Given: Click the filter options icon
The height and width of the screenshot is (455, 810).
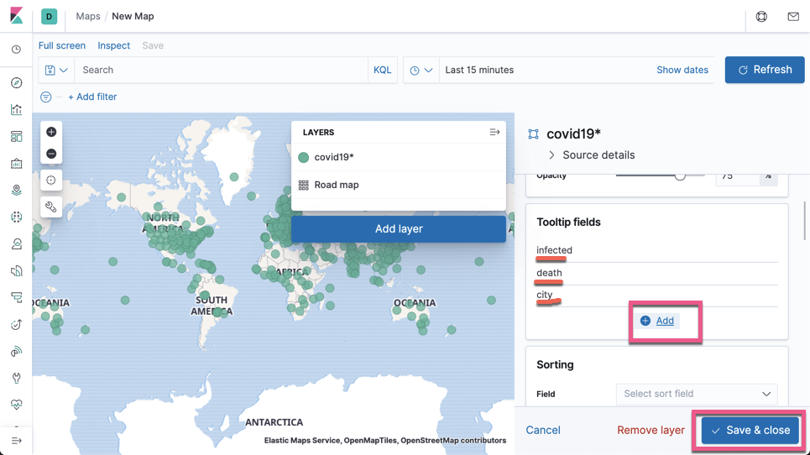Looking at the screenshot, I should (46, 97).
